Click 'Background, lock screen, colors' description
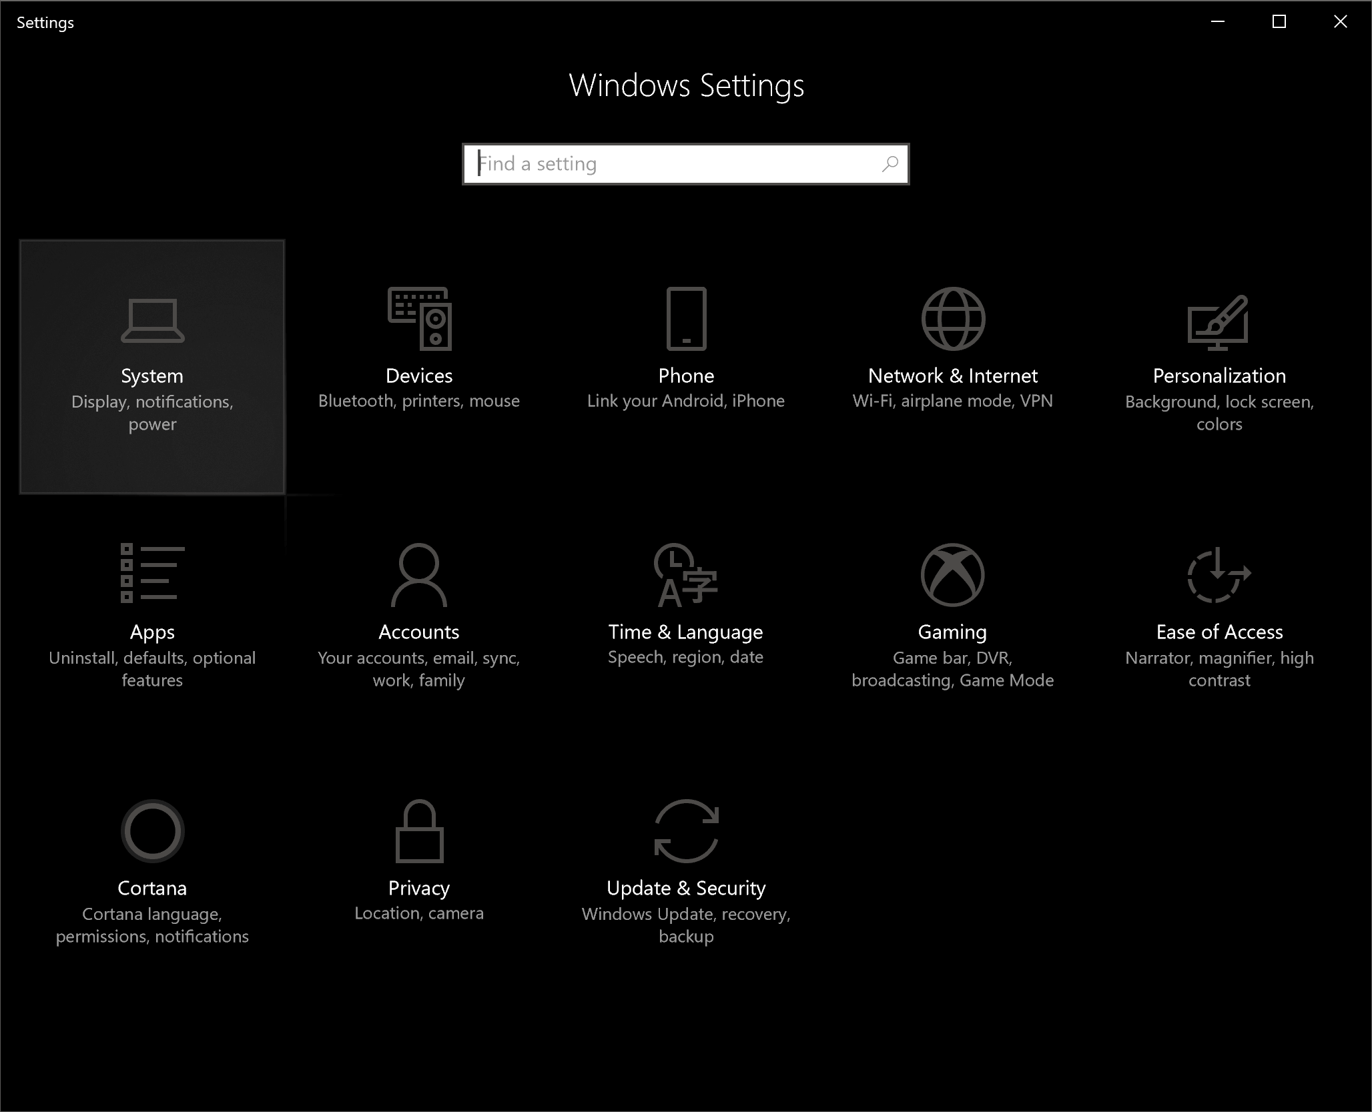 [1219, 413]
